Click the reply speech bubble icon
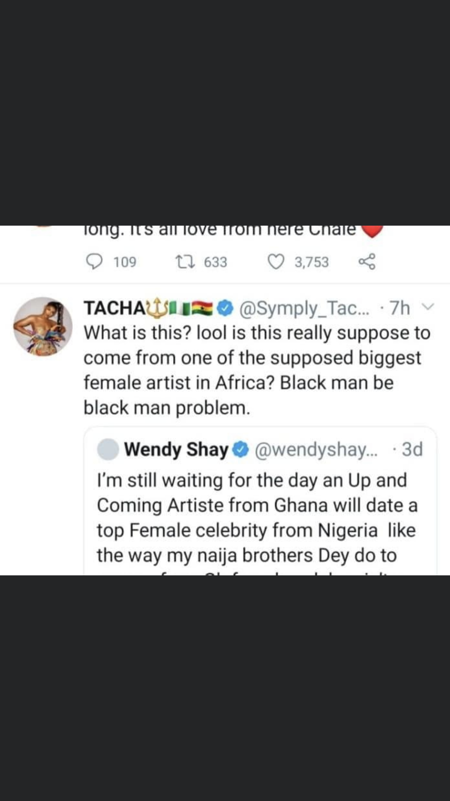 point(94,262)
